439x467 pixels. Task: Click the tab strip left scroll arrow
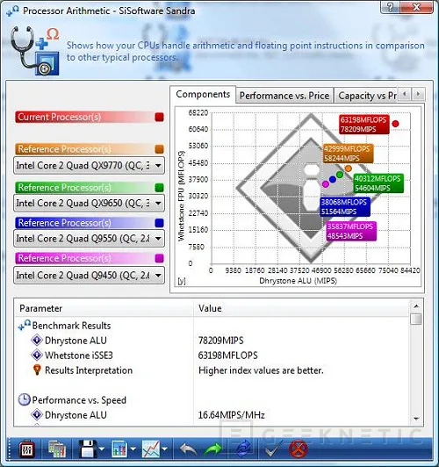[405, 95]
